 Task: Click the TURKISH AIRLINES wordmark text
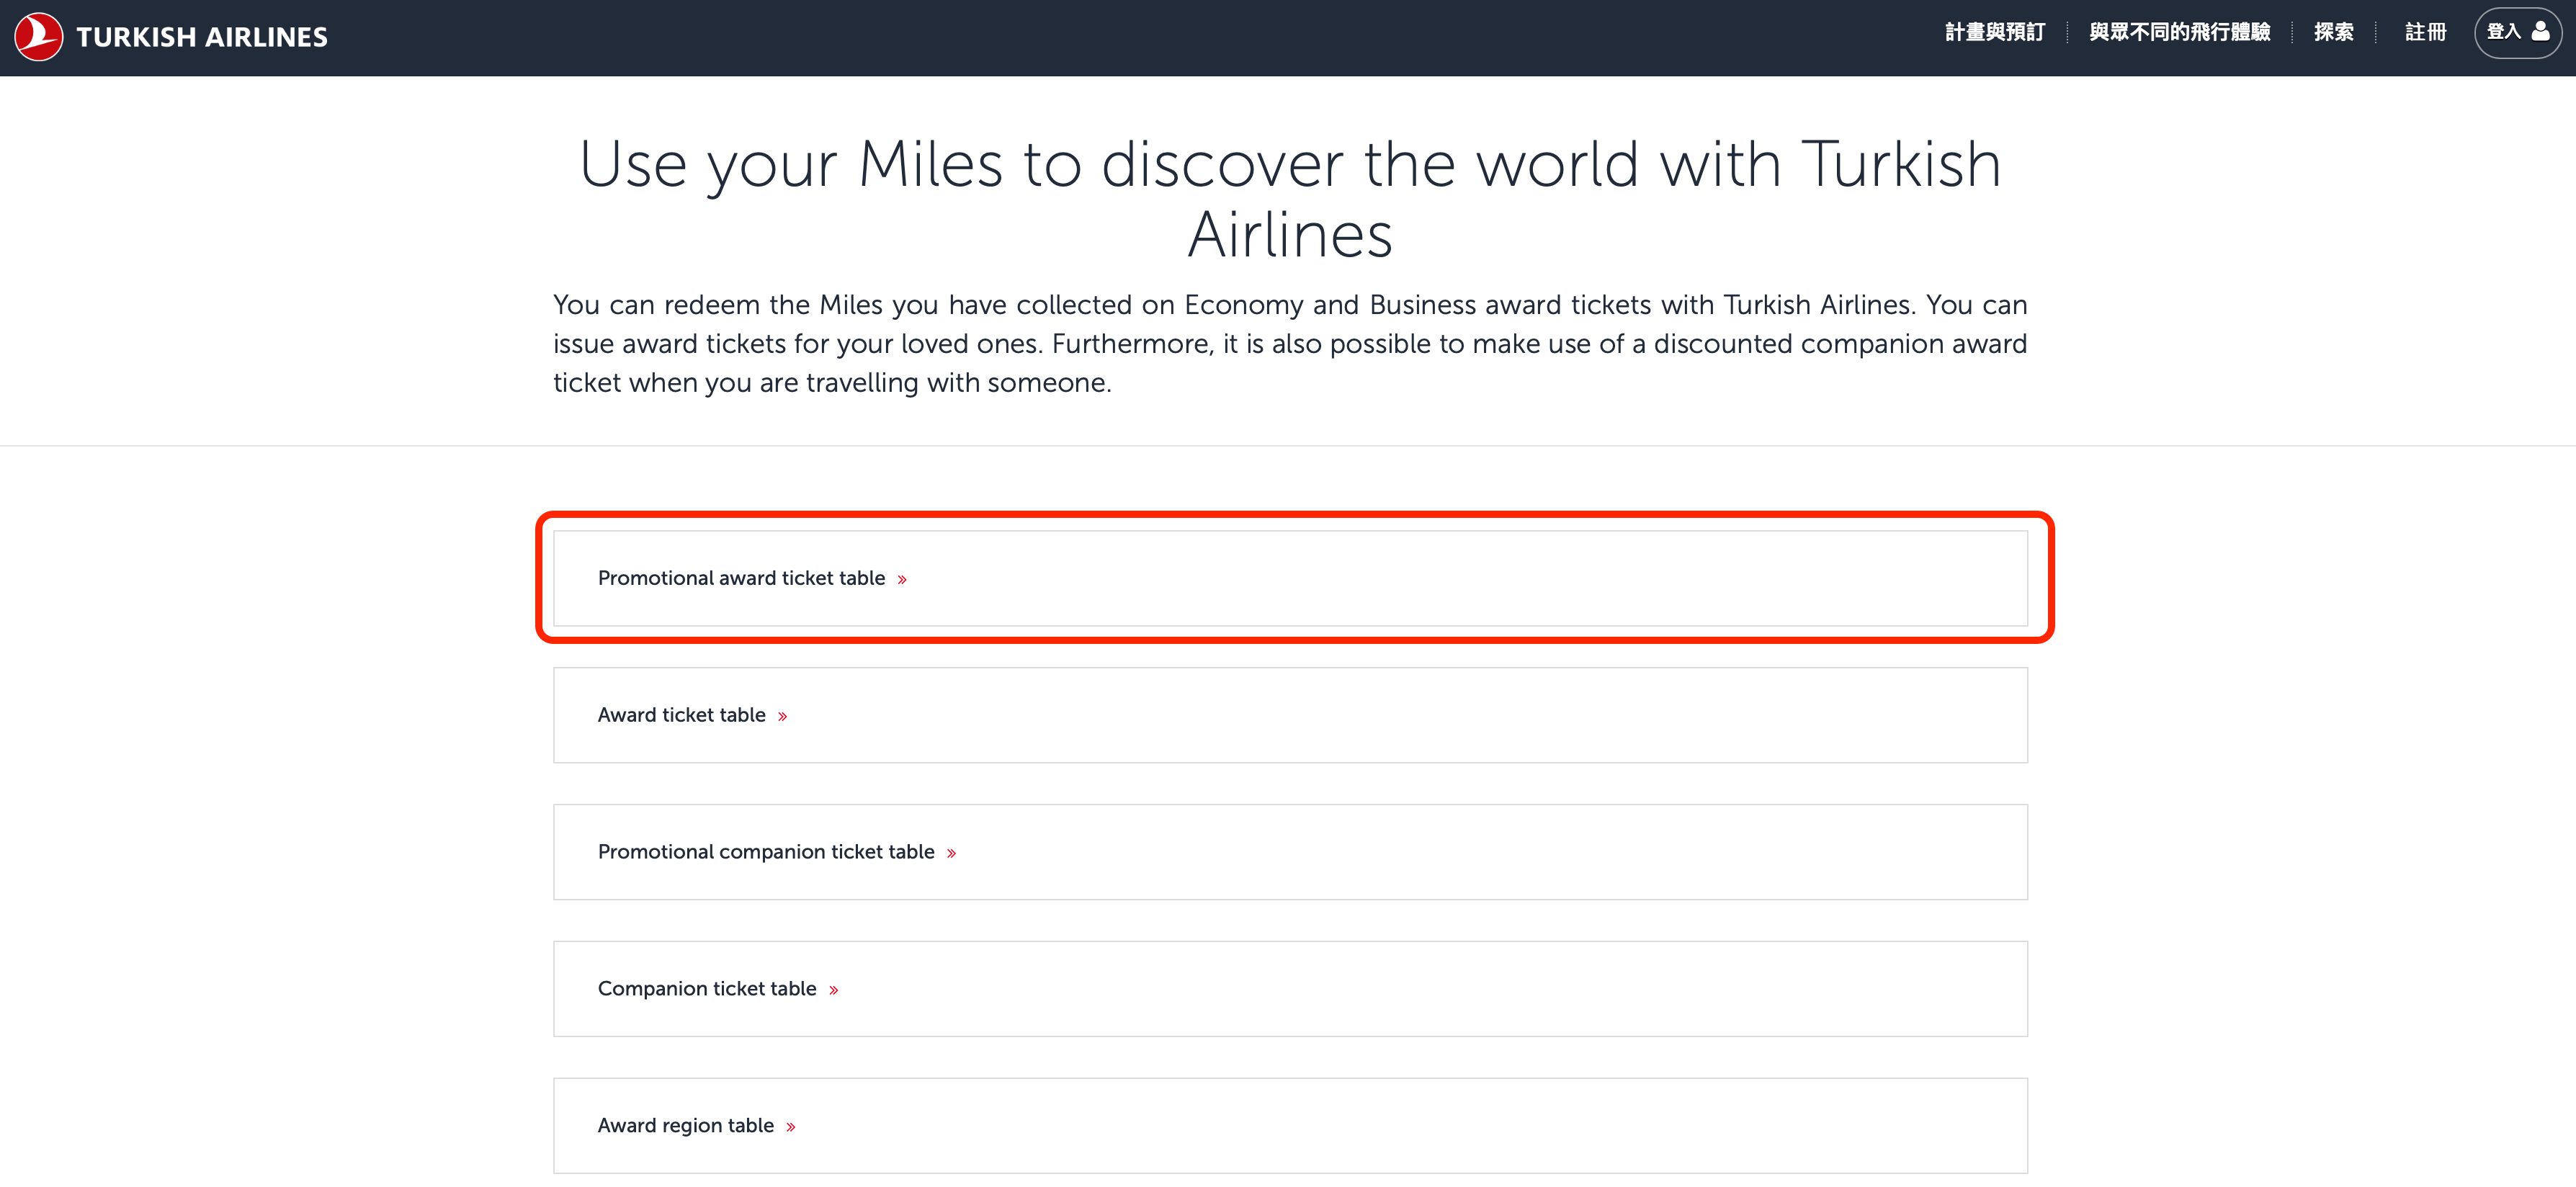tap(202, 37)
